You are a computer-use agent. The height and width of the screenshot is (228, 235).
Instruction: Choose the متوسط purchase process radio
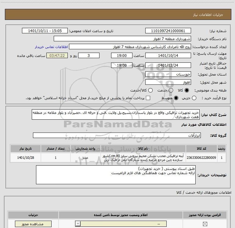click(x=176, y=98)
